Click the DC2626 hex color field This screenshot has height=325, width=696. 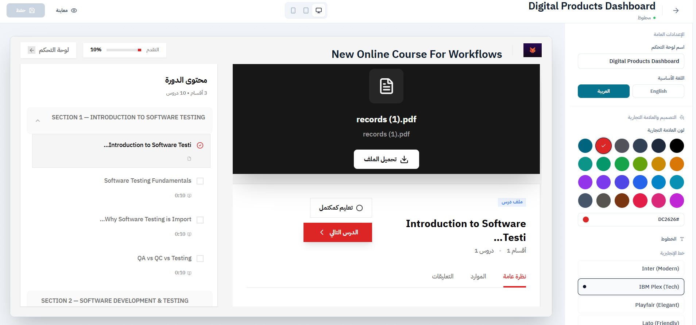coord(631,219)
